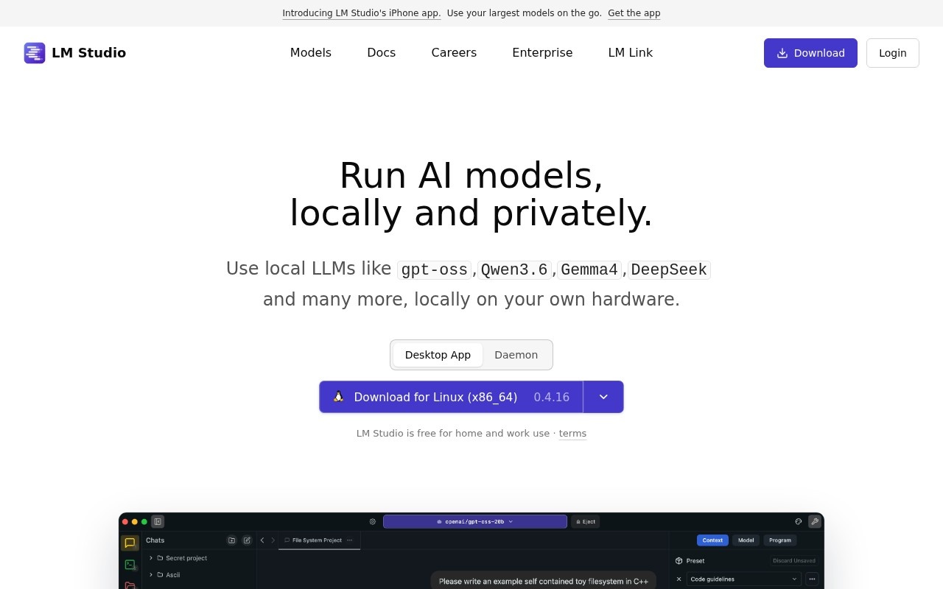
Task: Click the Discard Unsaved button
Action: pyautogui.click(x=794, y=561)
